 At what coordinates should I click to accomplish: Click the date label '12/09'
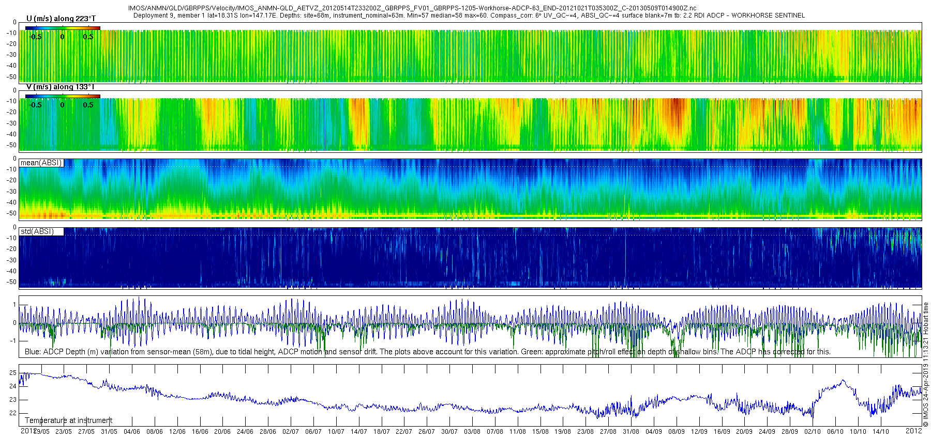699,432
